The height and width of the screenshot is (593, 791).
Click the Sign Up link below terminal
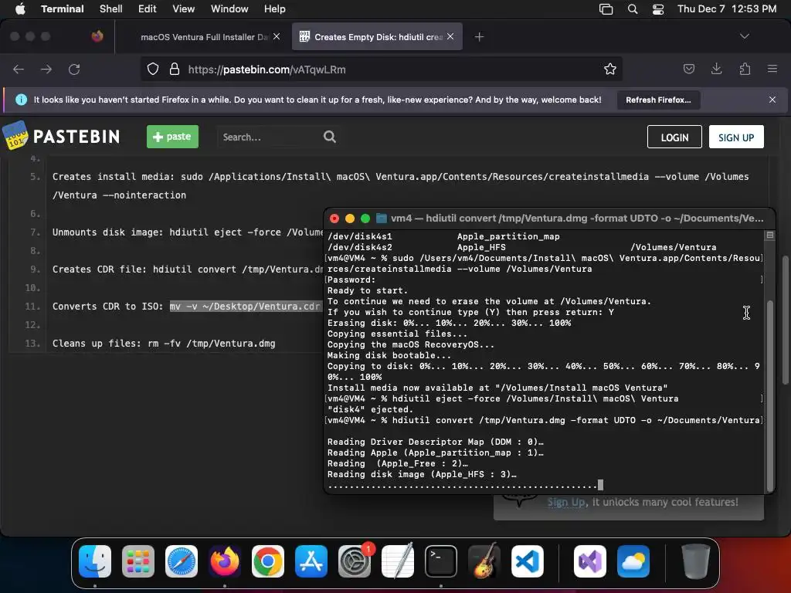click(x=566, y=502)
